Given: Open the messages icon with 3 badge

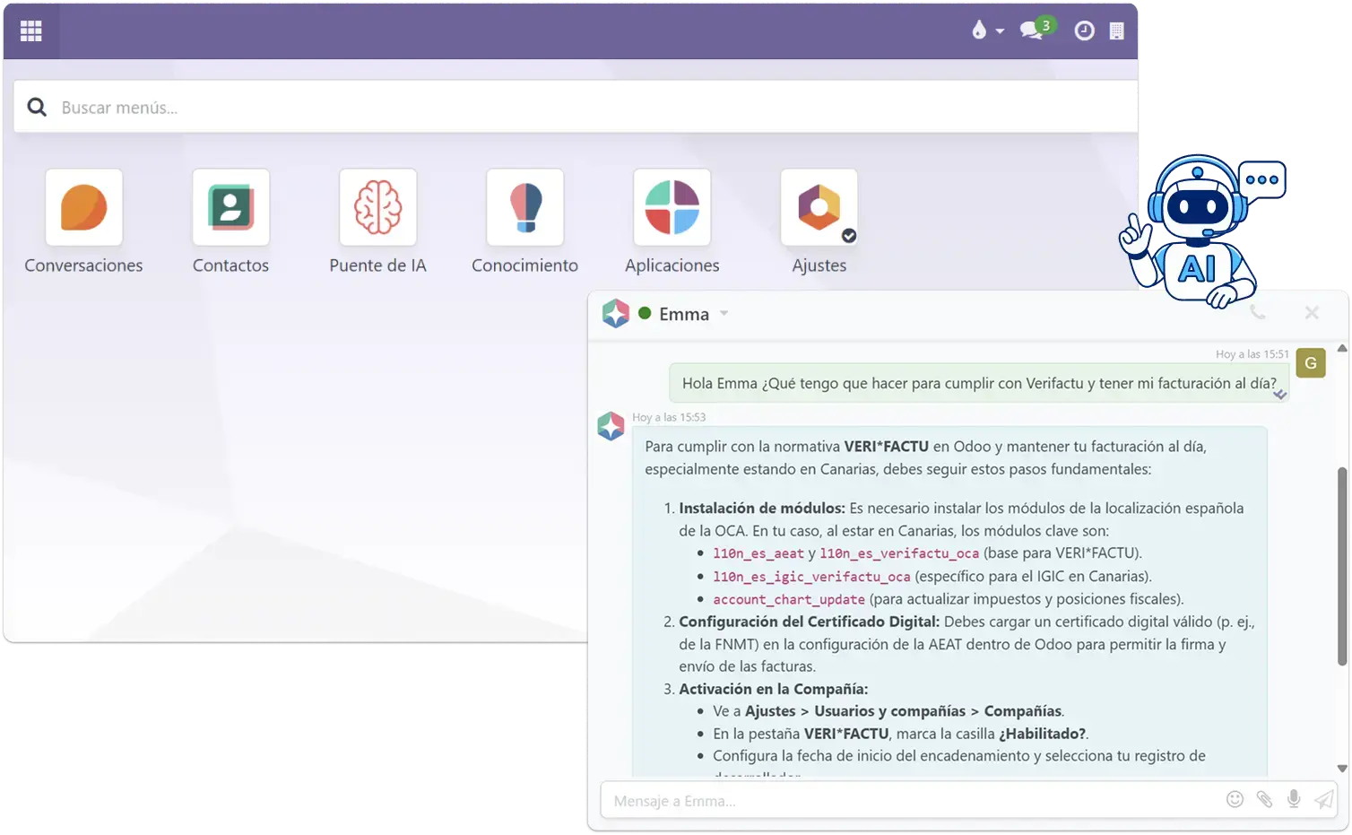Looking at the screenshot, I should [1036, 30].
